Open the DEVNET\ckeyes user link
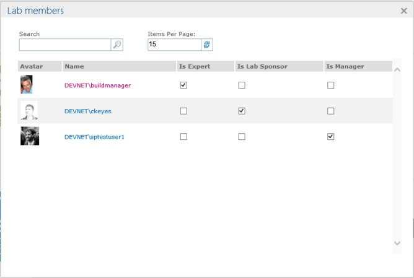414x278 pixels. [87, 111]
